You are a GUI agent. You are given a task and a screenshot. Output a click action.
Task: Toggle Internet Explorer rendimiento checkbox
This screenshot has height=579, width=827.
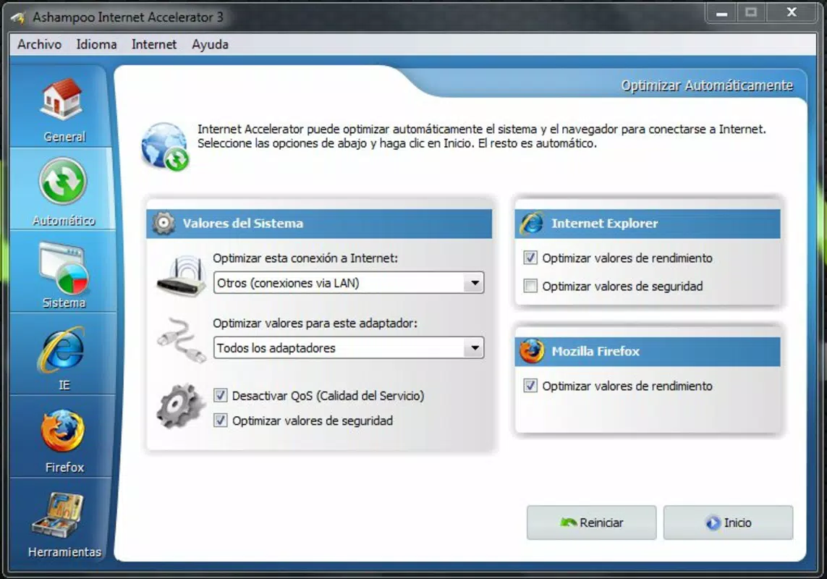[530, 258]
